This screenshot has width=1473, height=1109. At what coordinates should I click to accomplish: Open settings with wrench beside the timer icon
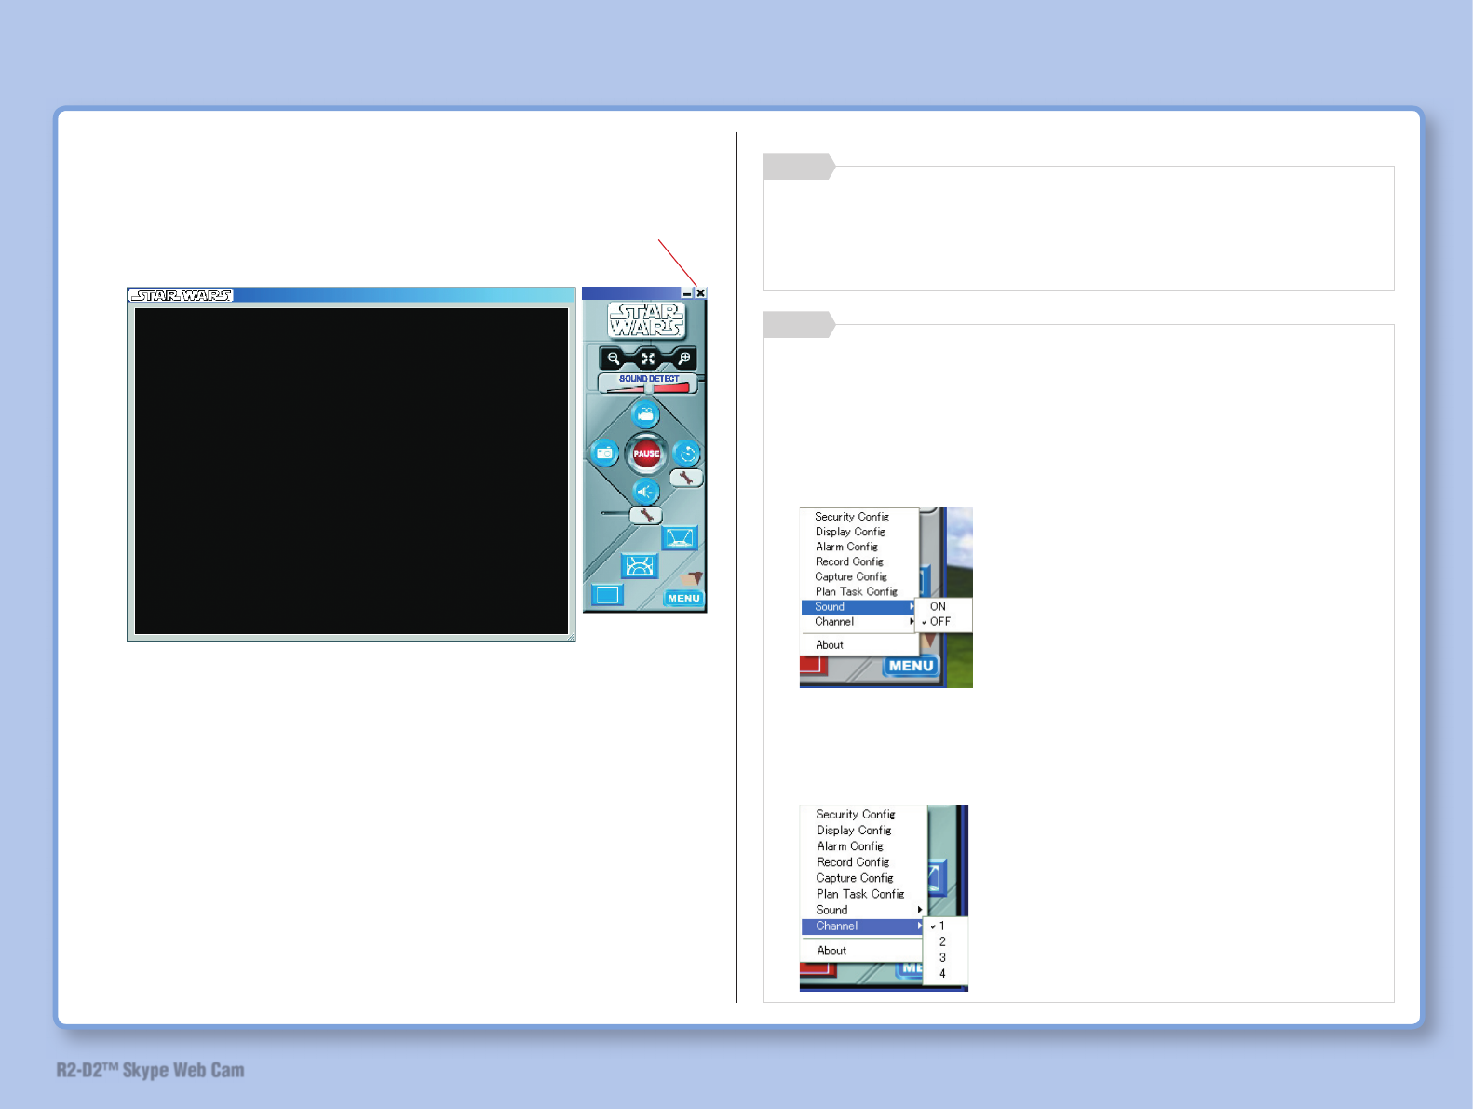pyautogui.click(x=686, y=479)
